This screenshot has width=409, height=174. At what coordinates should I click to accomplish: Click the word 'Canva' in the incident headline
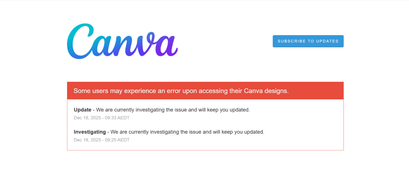pos(252,91)
